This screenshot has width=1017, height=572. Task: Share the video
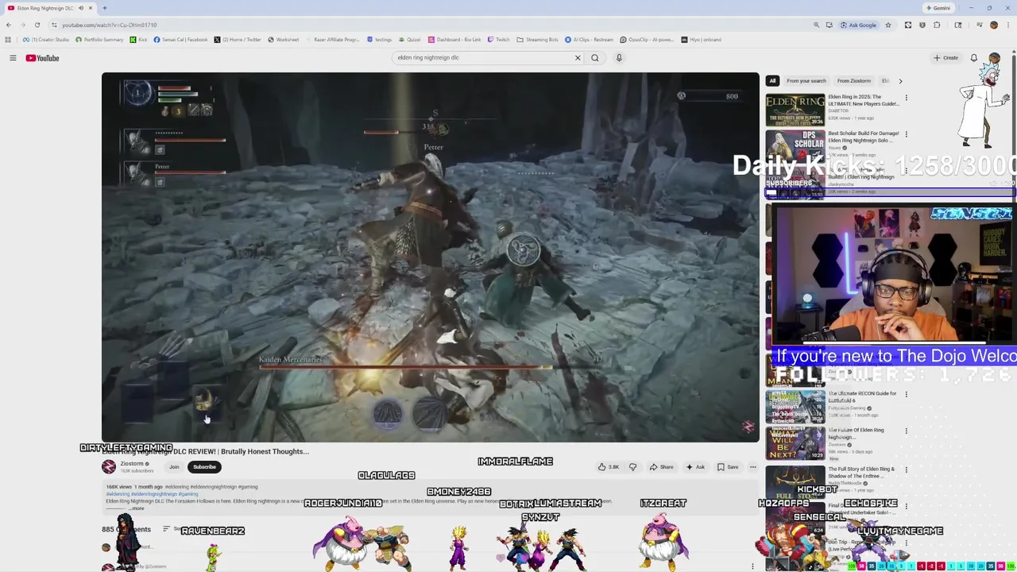tap(661, 467)
